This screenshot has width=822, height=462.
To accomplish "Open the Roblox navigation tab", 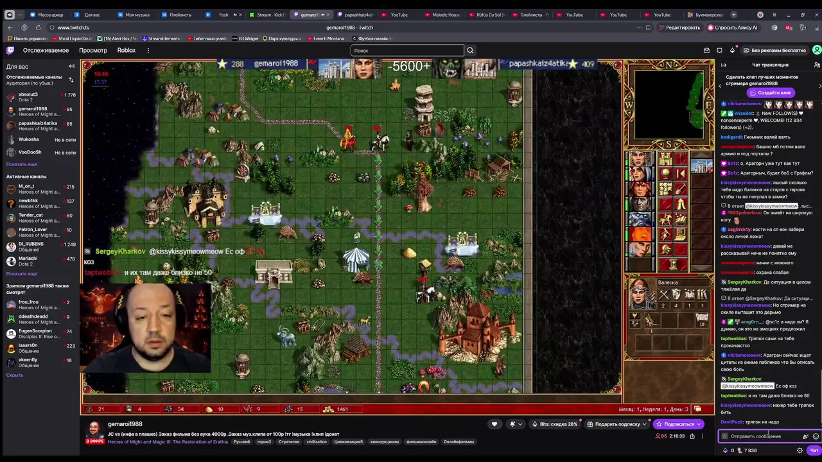I will [x=127, y=50].
